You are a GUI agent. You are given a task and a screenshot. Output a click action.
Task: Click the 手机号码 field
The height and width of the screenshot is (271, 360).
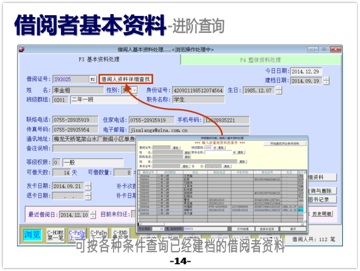click(x=226, y=120)
